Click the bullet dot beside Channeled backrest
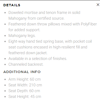Screen dimensions: 100x101 (5, 65)
